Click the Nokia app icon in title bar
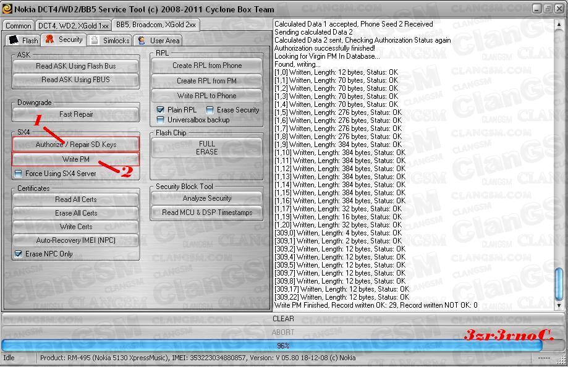568x367 pixels. click(7, 9)
